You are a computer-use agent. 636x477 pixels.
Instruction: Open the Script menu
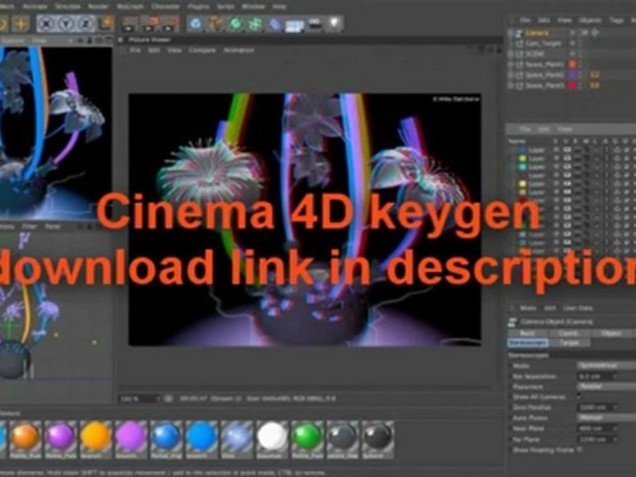225,7
